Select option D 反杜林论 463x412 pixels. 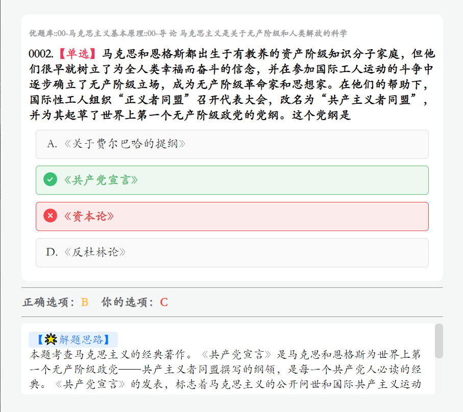click(232, 253)
